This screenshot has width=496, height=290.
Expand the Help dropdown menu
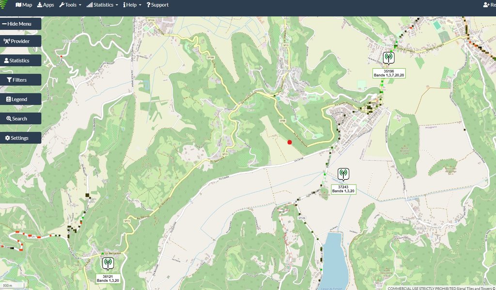pos(132,5)
